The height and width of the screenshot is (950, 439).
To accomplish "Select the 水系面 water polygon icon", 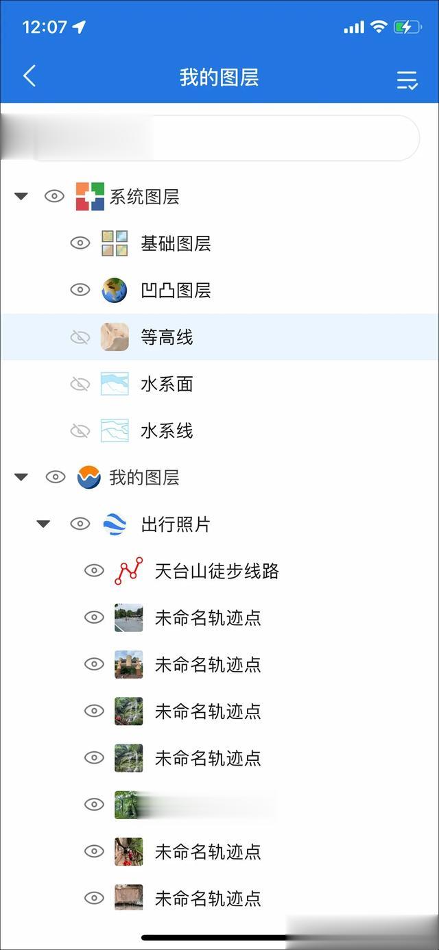I will point(115,384).
